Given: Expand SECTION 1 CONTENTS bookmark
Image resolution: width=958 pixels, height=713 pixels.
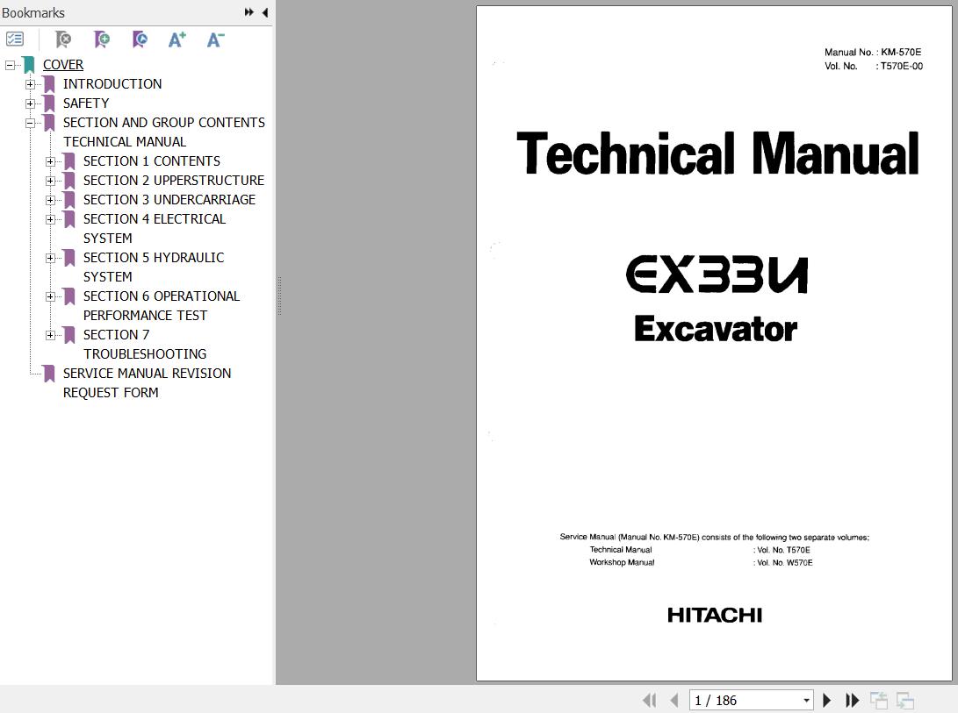Looking at the screenshot, I should pyautogui.click(x=50, y=161).
